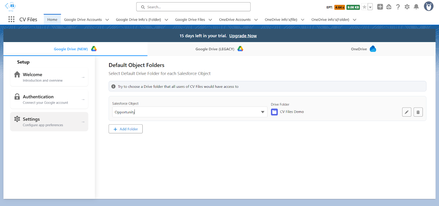Click the Salesforce Object Opportunity field
Image resolution: width=439 pixels, height=206 pixels.
click(x=190, y=112)
